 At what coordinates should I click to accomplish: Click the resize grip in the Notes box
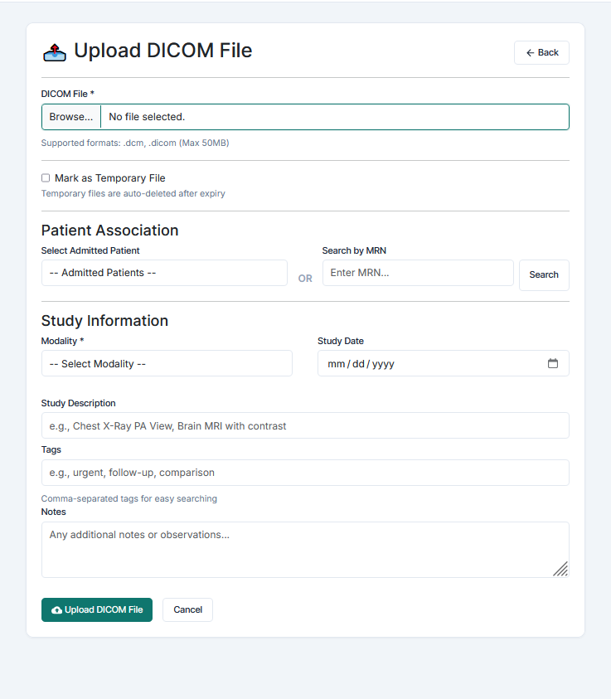pos(560,569)
